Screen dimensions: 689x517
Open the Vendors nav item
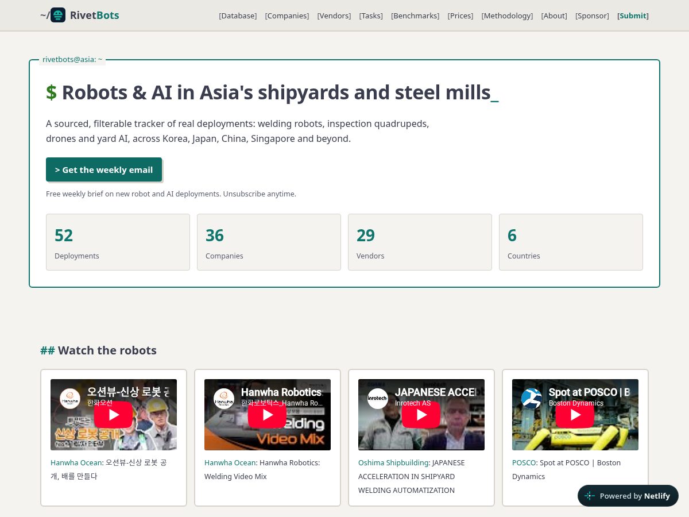(334, 16)
